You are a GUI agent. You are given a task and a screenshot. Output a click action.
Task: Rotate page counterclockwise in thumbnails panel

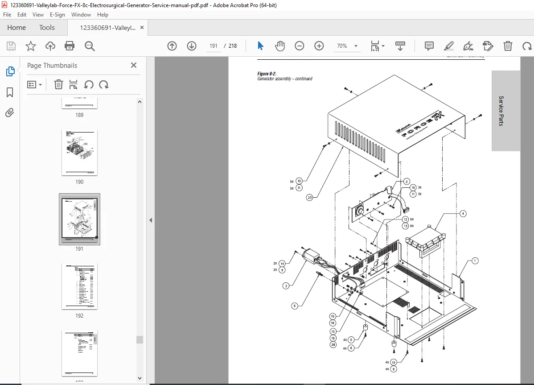point(89,84)
